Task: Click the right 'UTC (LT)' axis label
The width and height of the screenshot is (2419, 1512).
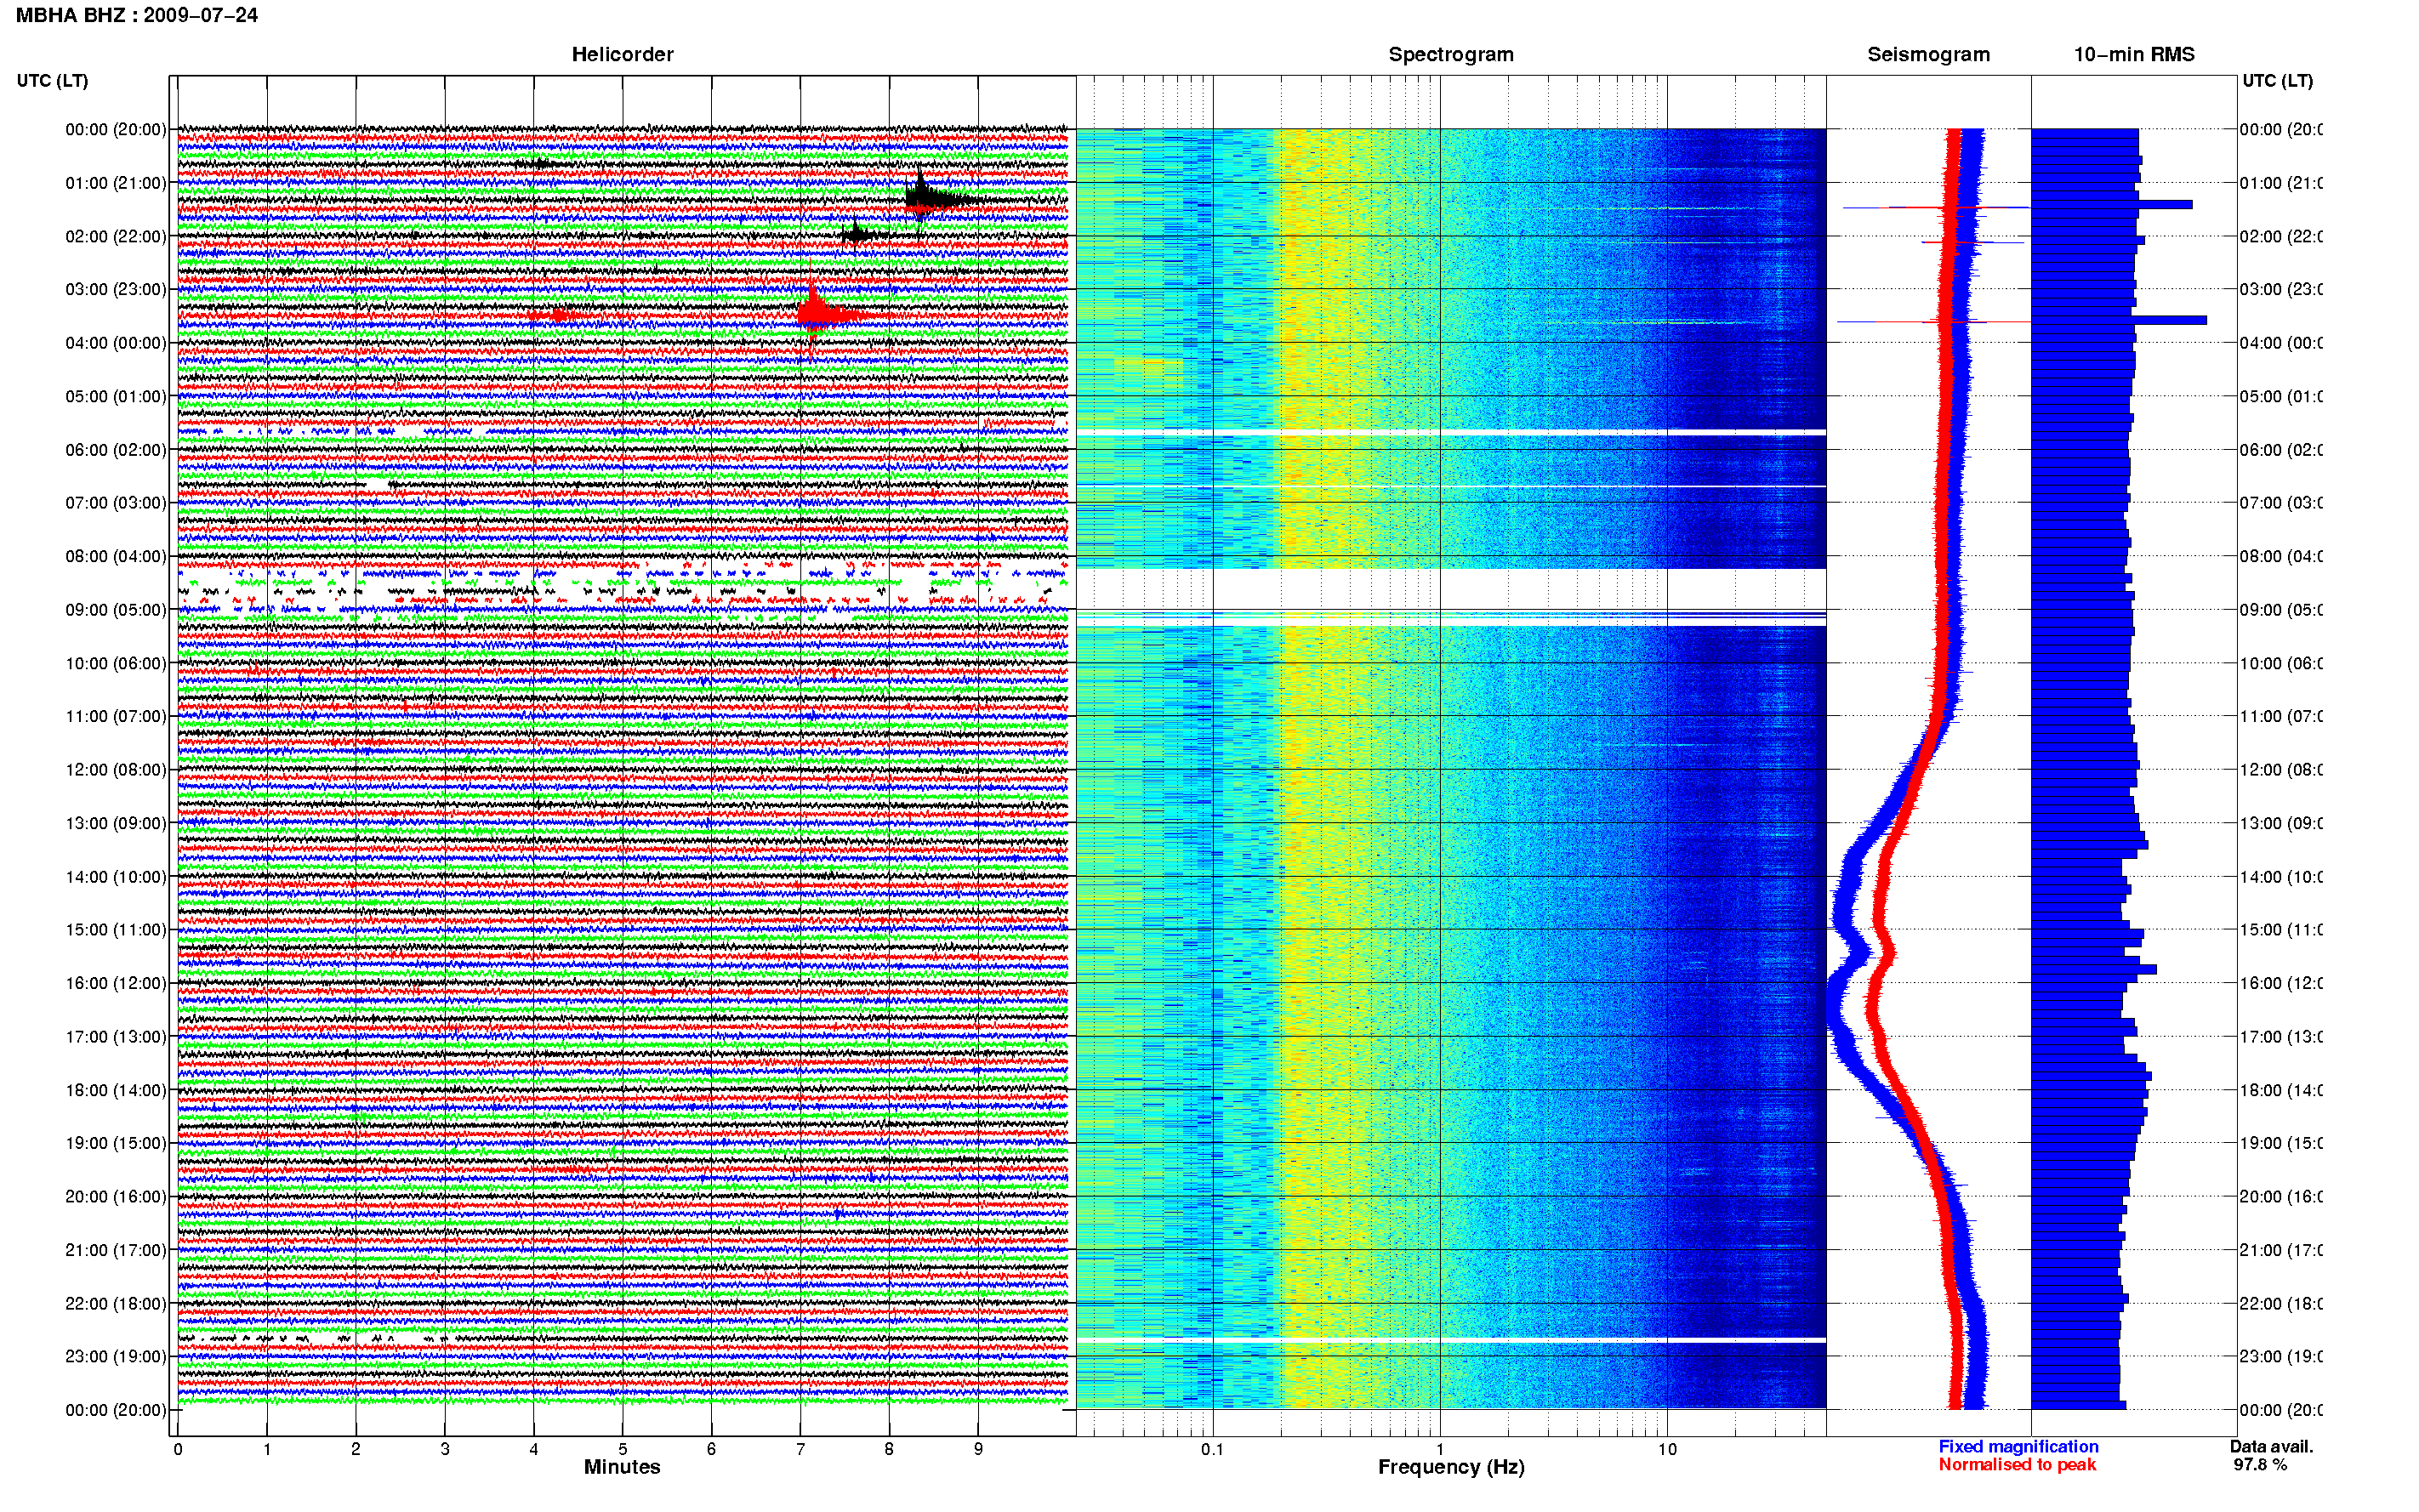Action: pyautogui.click(x=2277, y=81)
